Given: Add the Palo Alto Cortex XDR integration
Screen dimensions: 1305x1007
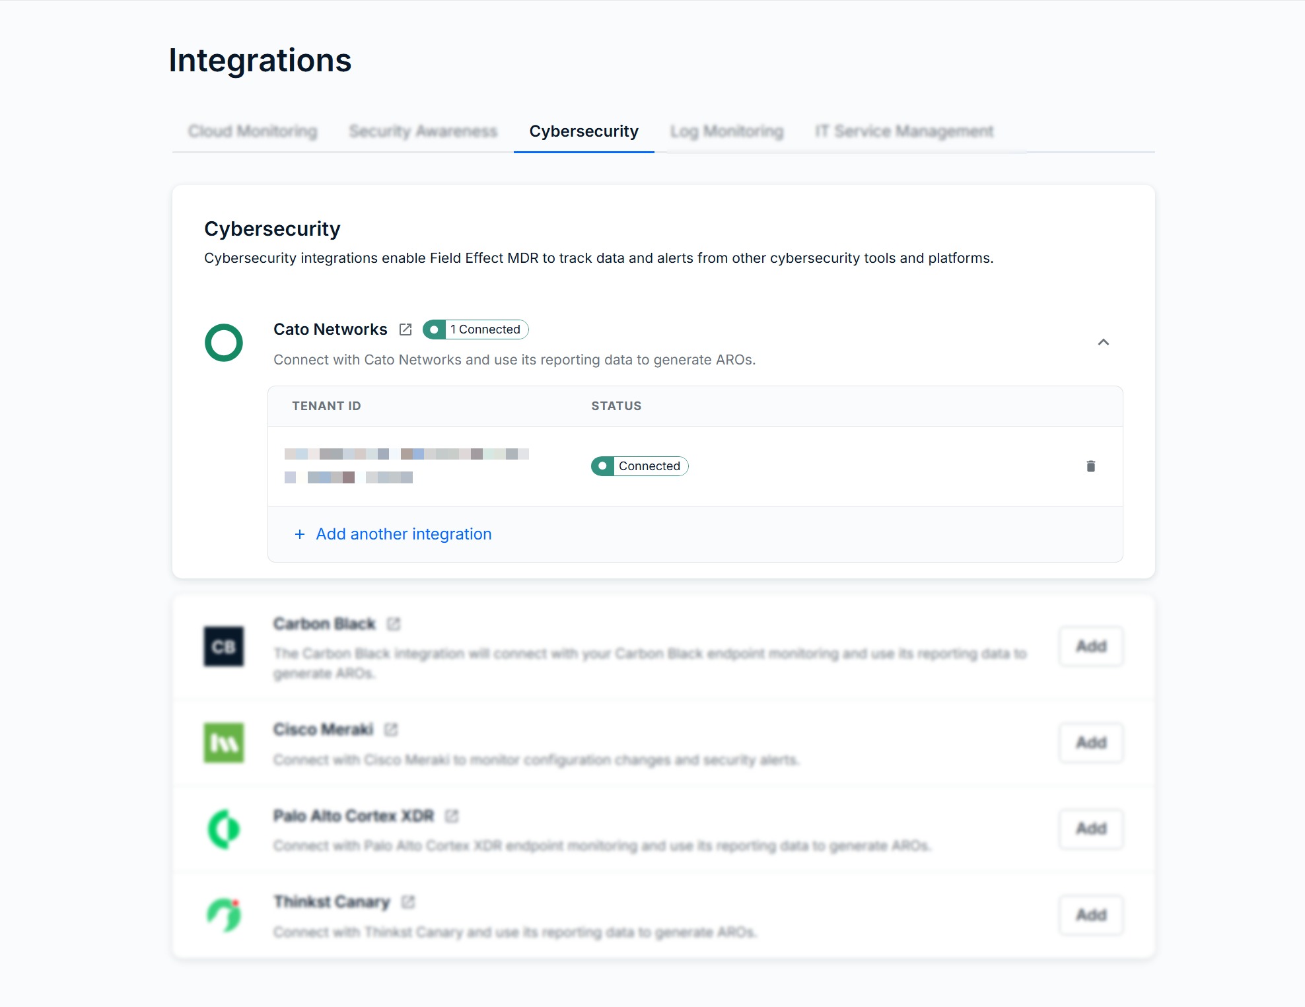Looking at the screenshot, I should click(x=1091, y=829).
